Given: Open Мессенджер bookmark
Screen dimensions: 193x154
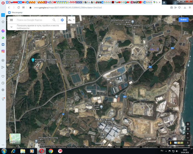Looking at the screenshot, I should 15,12.
